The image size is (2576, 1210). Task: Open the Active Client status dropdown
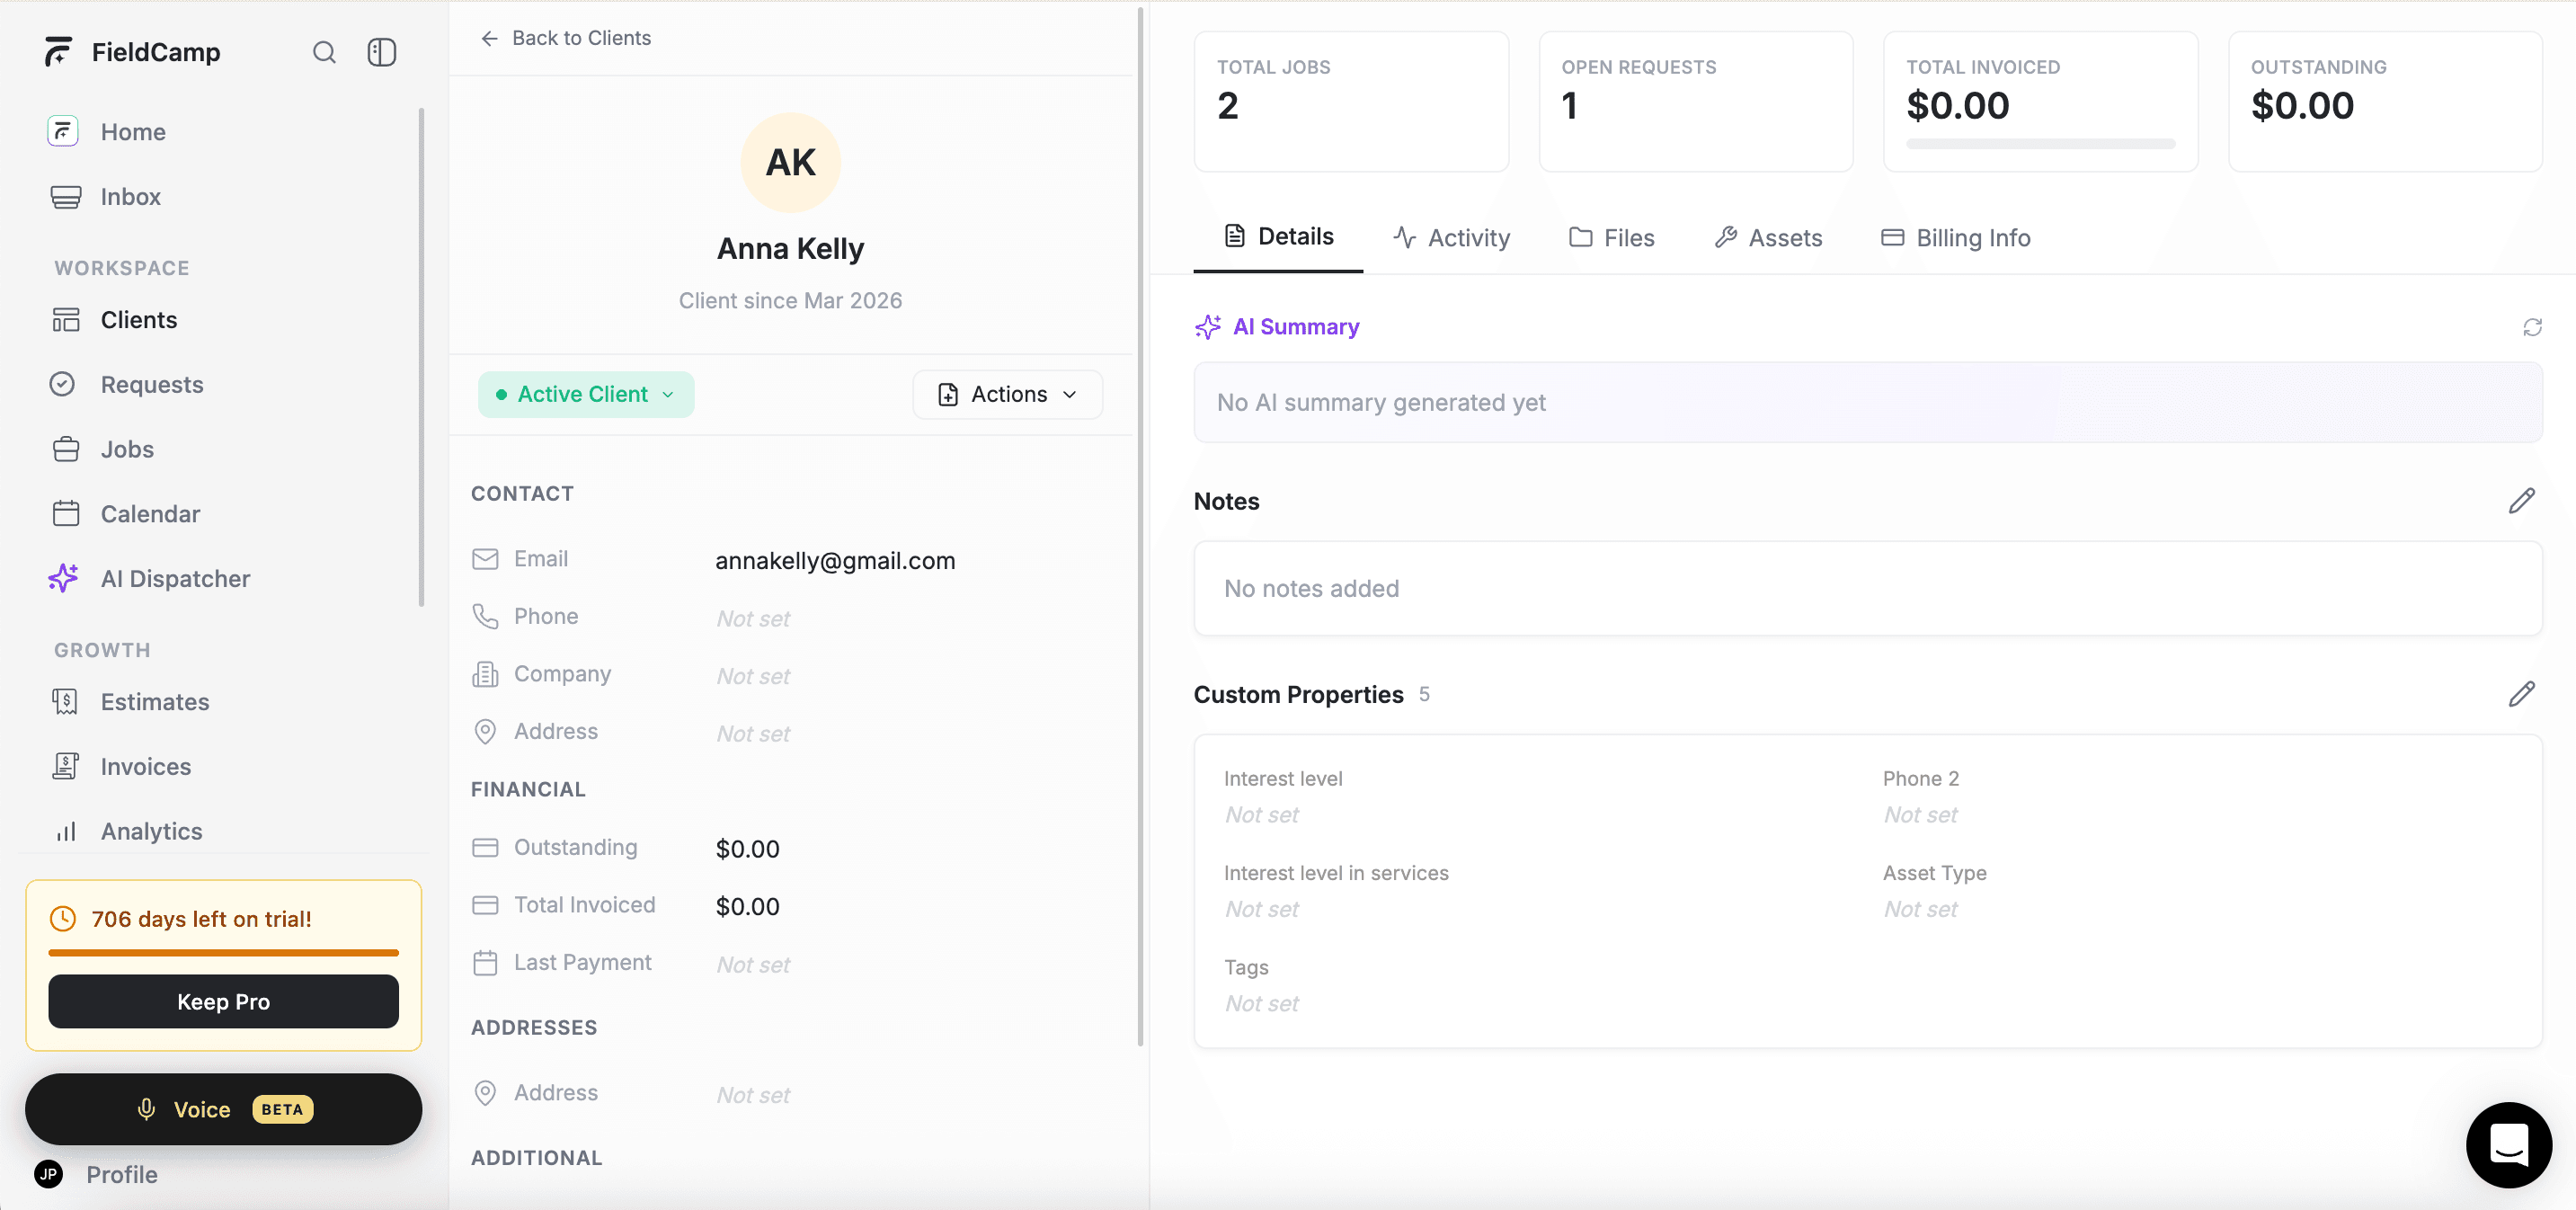point(585,394)
